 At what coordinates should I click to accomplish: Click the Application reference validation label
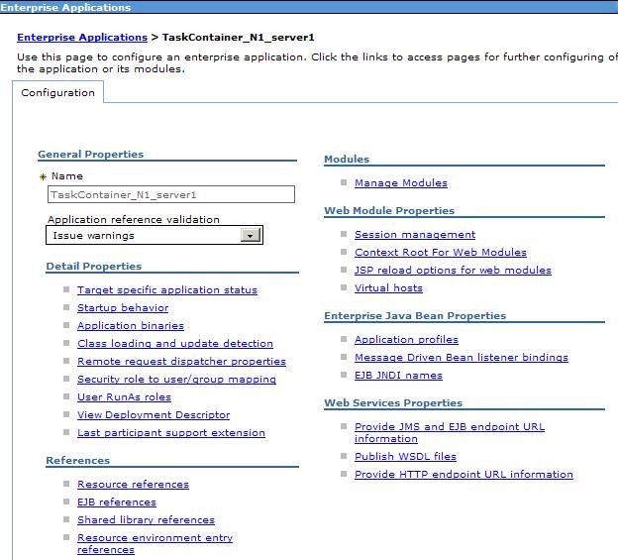[134, 220]
